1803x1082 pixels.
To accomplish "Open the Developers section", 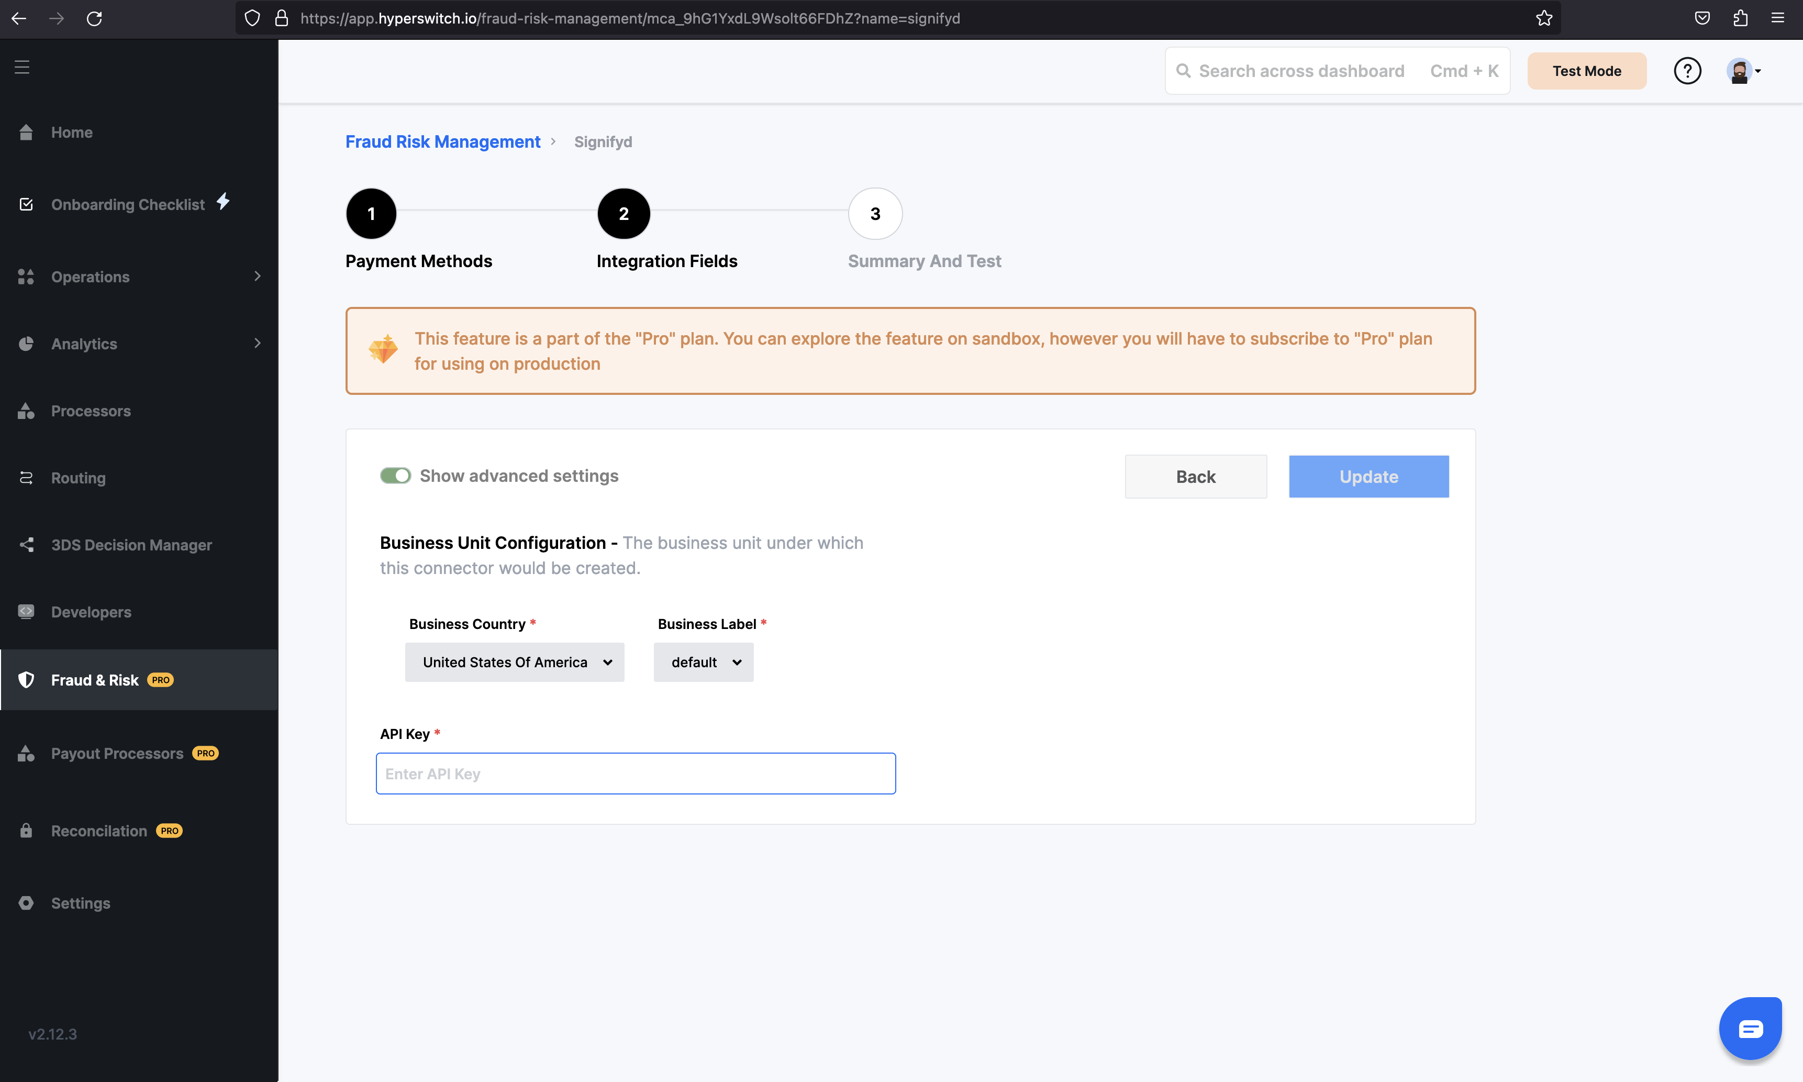I will click(x=91, y=612).
